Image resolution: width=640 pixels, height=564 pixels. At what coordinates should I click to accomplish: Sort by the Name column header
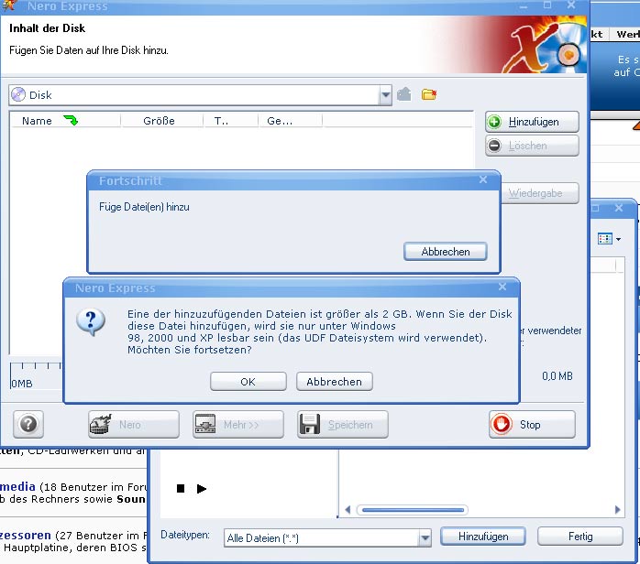[65, 121]
